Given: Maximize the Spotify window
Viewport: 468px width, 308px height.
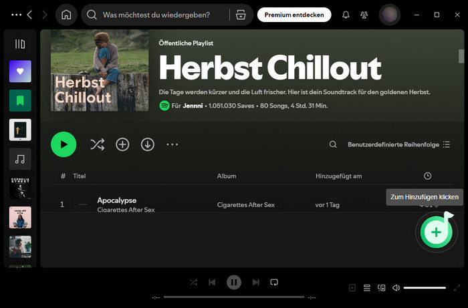Looking at the screenshot, I should click(437, 15).
